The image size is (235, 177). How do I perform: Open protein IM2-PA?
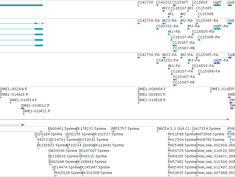[x=187, y=55]
